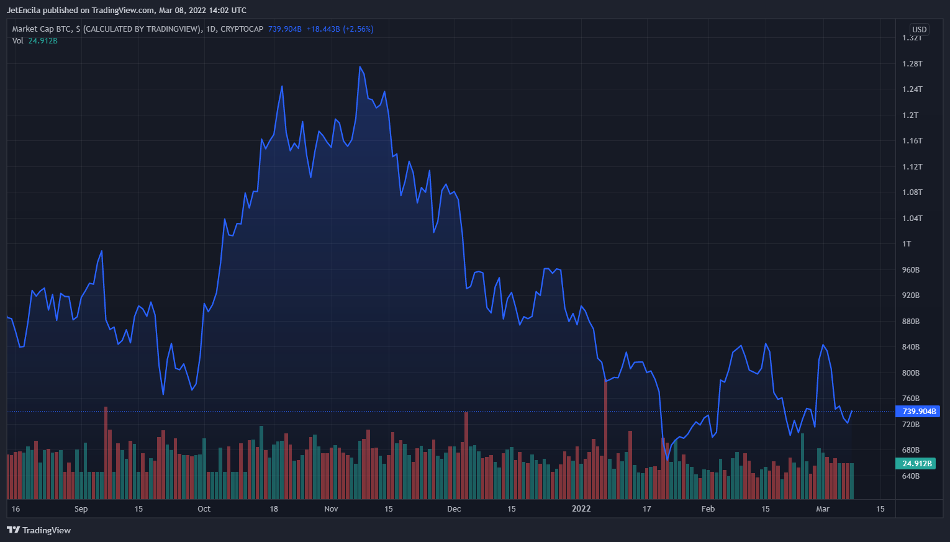This screenshot has height=542, width=950.
Task: Click the 18 date label on the time axis
Action: click(x=274, y=508)
